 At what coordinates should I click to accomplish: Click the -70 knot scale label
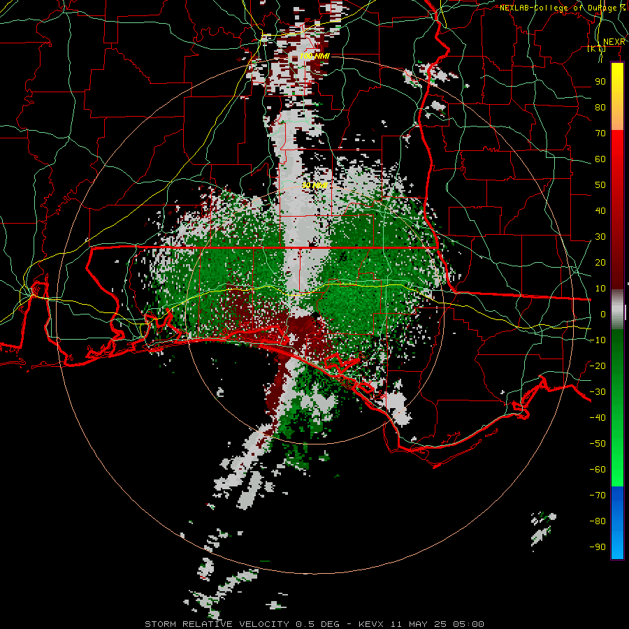pos(598,496)
